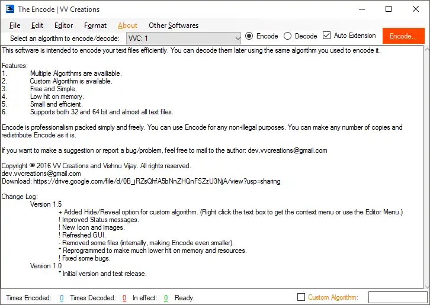430x305 pixels.
Task: Click the 'Change Log:' heading text
Action: (x=20, y=197)
